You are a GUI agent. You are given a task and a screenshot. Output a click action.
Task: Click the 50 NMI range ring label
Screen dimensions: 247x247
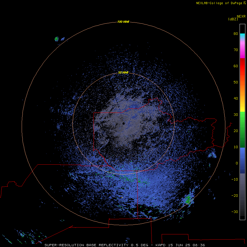[x=123, y=73]
